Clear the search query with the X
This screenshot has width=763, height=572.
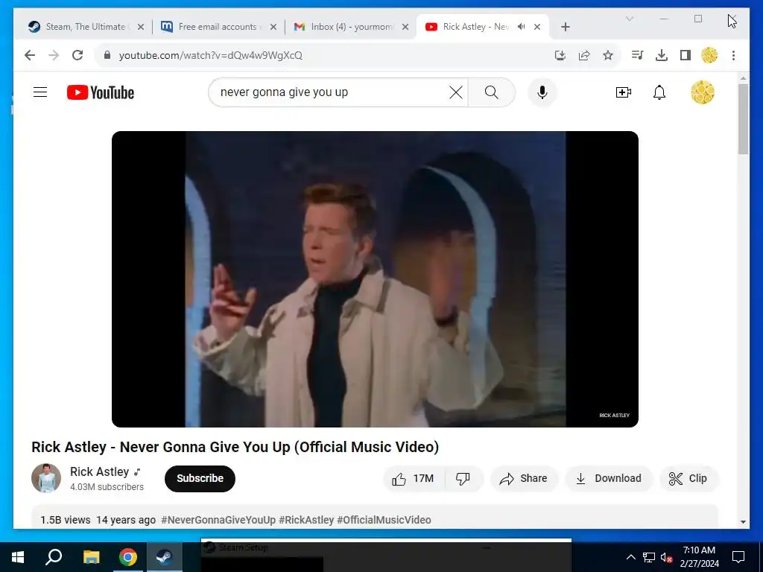coord(455,92)
